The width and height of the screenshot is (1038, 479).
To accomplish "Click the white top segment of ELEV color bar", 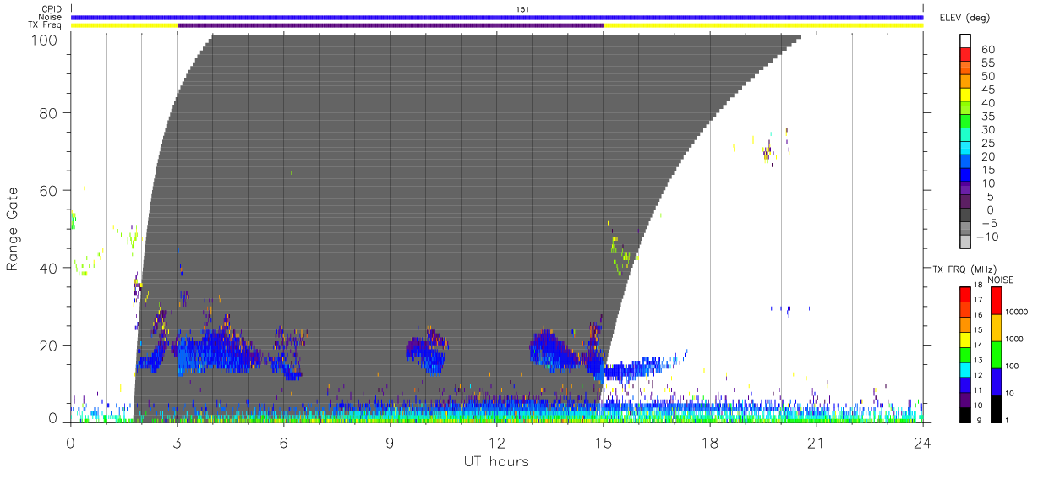I will (x=965, y=41).
